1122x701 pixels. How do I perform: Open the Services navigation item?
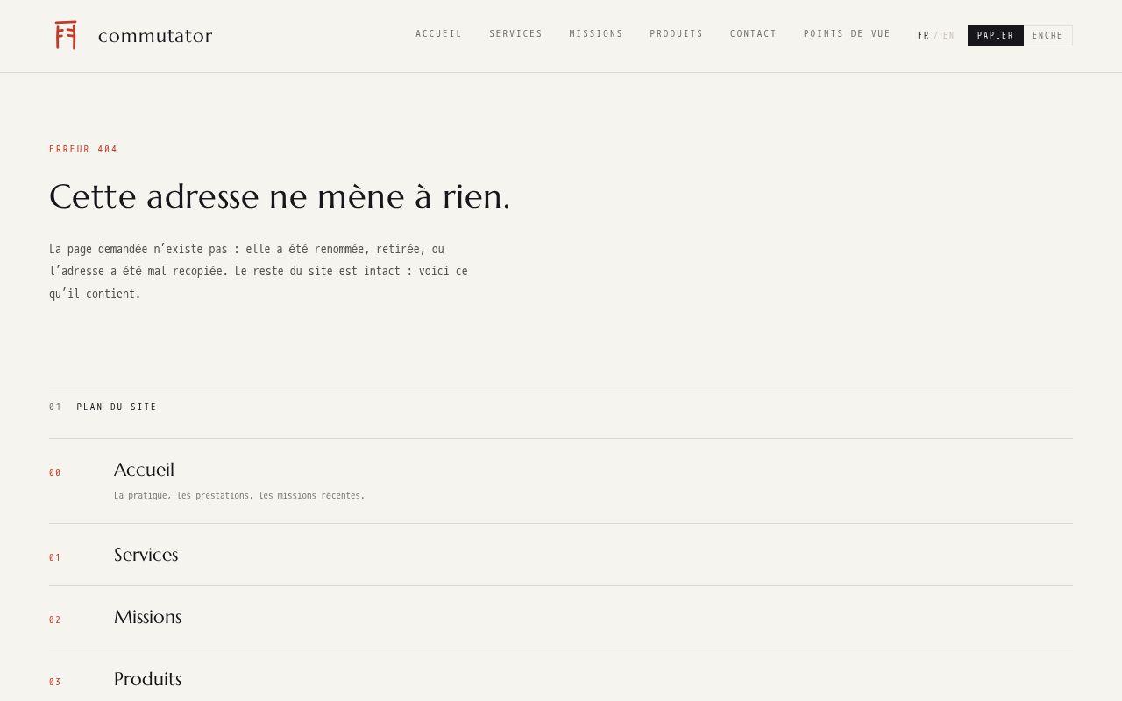(515, 34)
